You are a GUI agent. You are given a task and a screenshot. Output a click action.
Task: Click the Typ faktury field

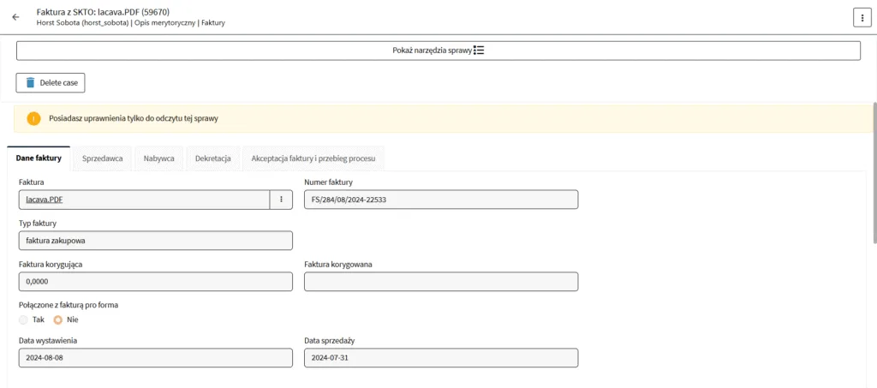(x=156, y=241)
